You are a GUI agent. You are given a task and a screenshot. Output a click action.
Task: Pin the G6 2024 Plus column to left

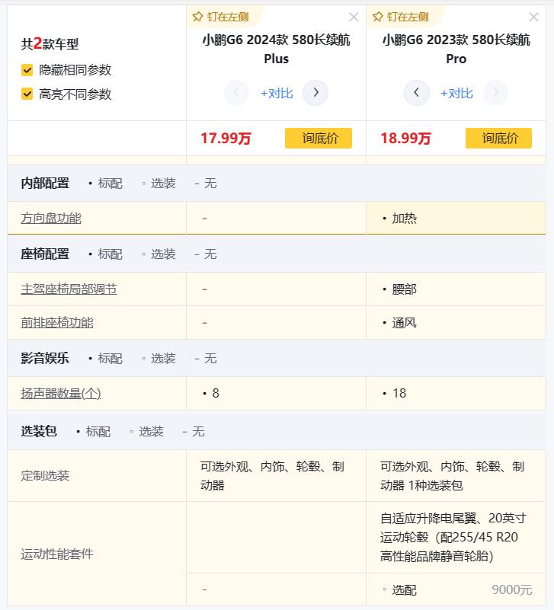[x=220, y=17]
